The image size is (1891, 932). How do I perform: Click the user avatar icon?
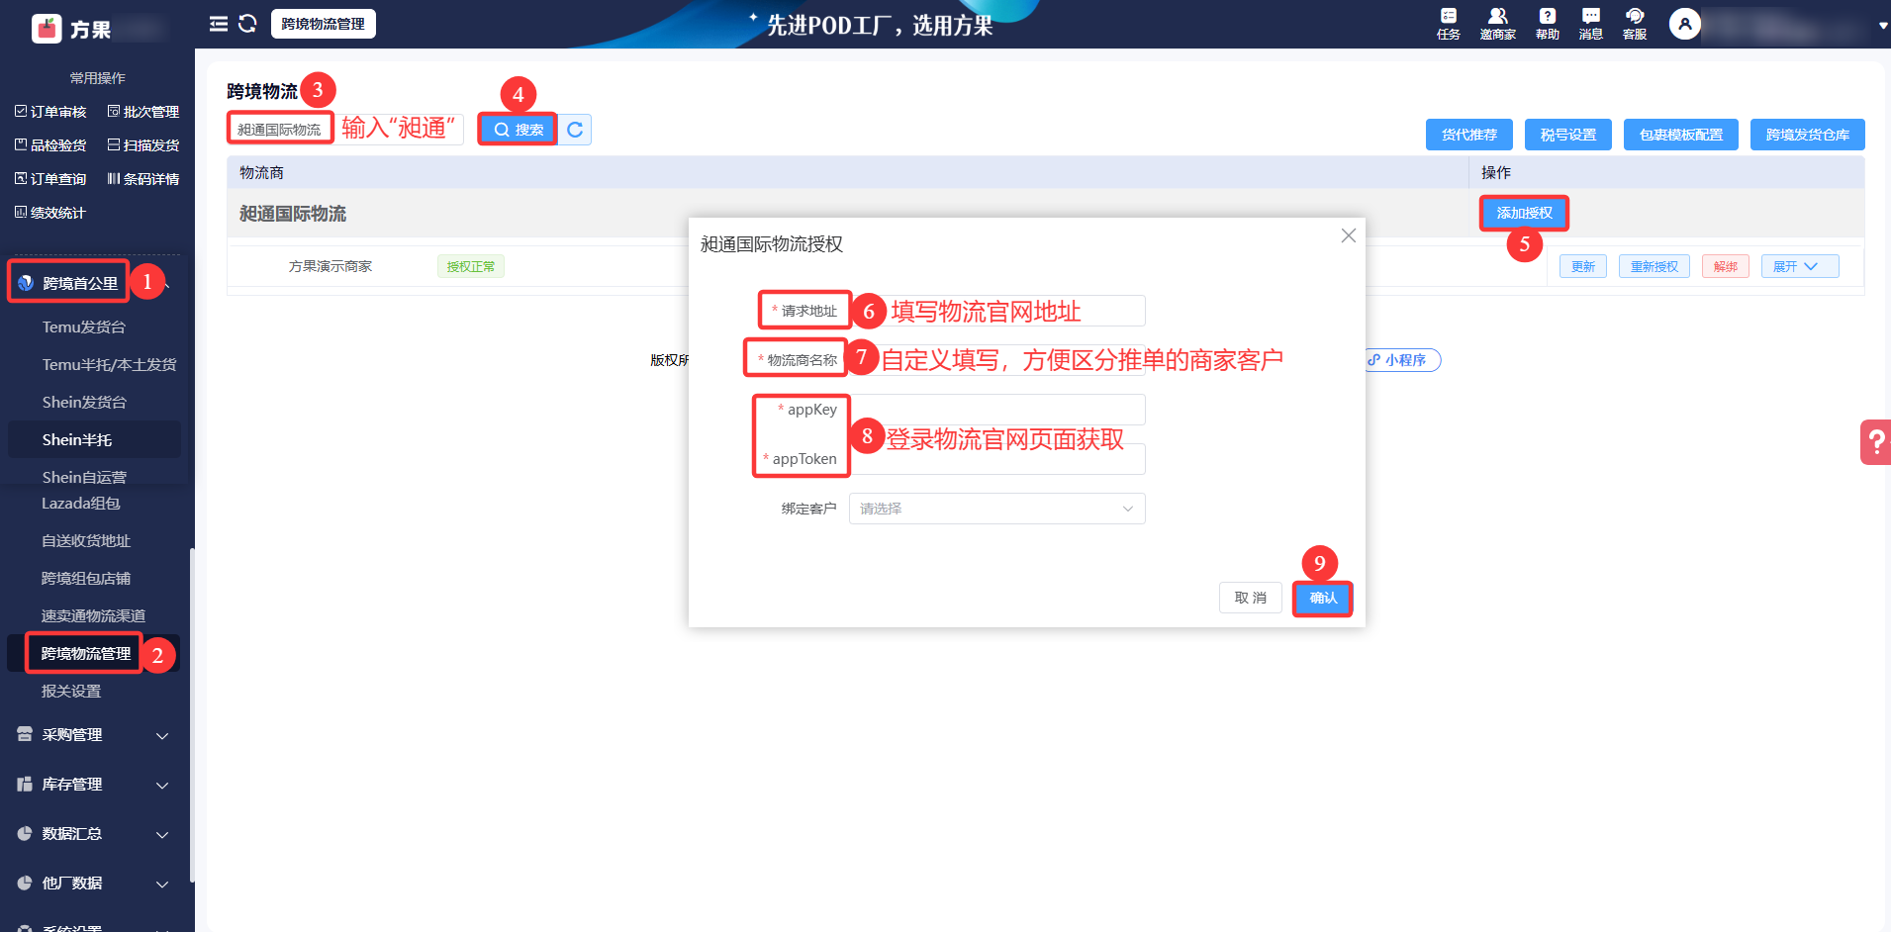click(x=1685, y=24)
